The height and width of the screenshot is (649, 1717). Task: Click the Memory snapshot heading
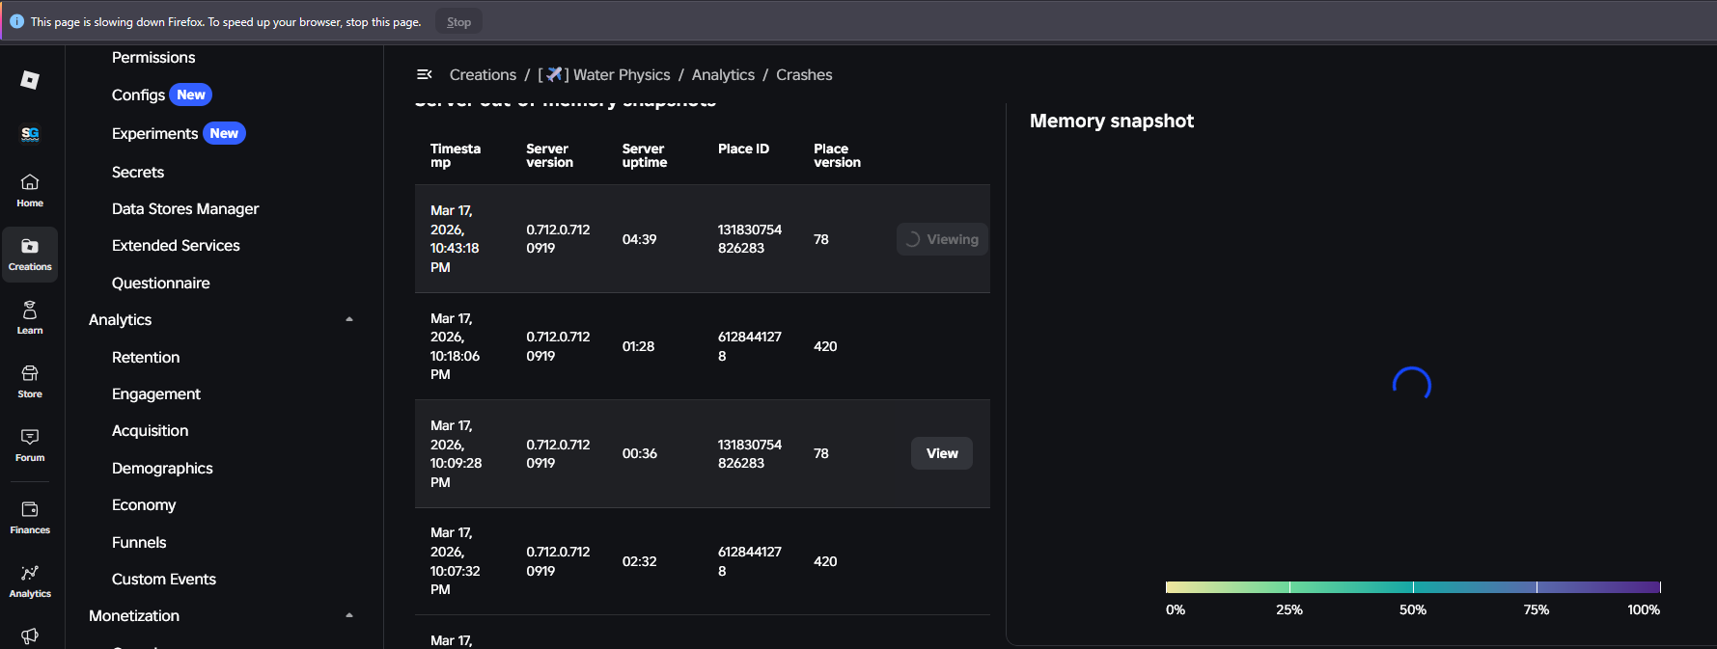pos(1112,121)
